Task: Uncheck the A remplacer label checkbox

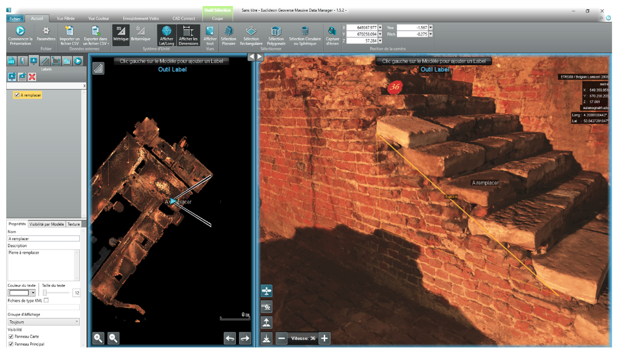Action: point(17,95)
